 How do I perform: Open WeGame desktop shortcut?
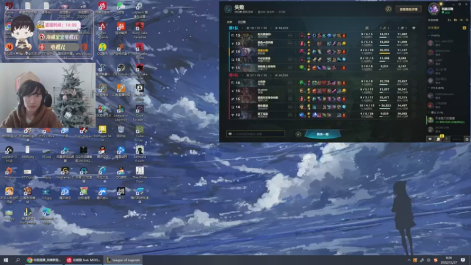pos(65,173)
